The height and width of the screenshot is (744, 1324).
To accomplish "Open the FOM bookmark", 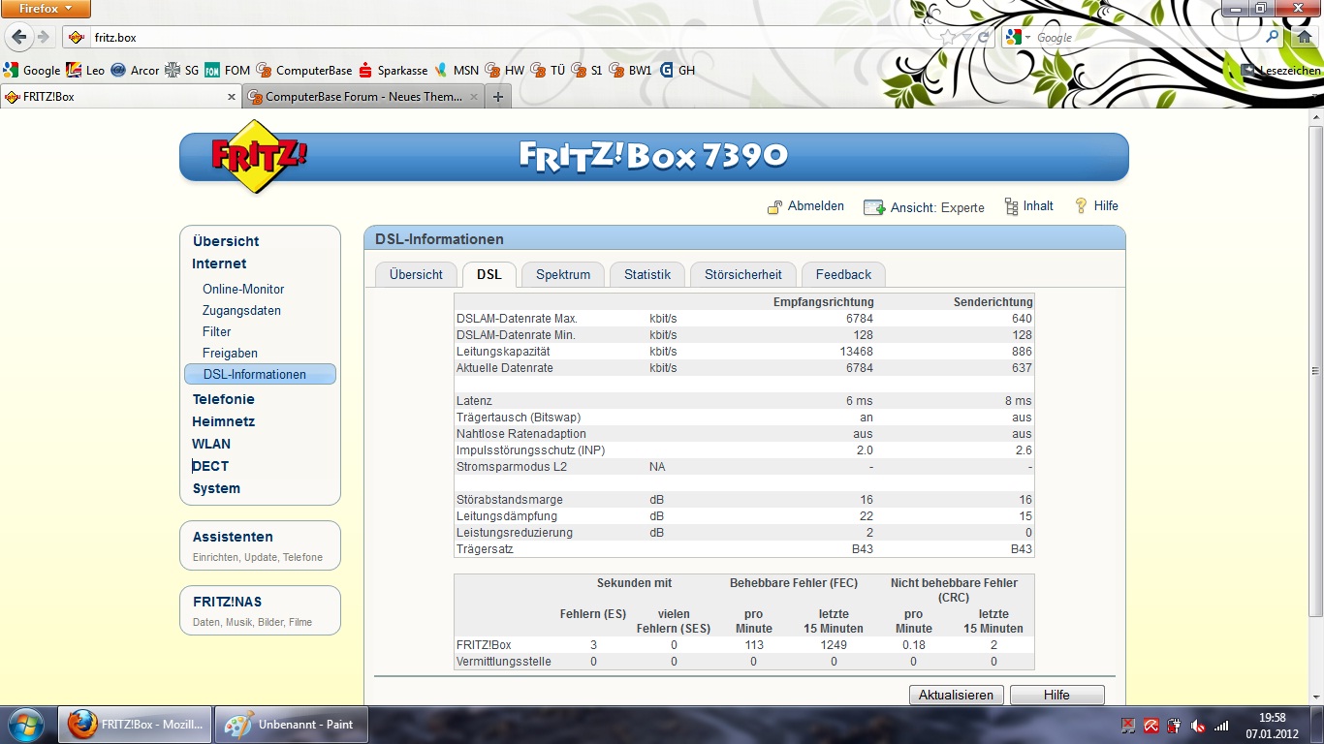I will pyautogui.click(x=228, y=70).
